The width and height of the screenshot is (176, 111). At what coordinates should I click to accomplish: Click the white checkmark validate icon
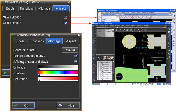169,40
